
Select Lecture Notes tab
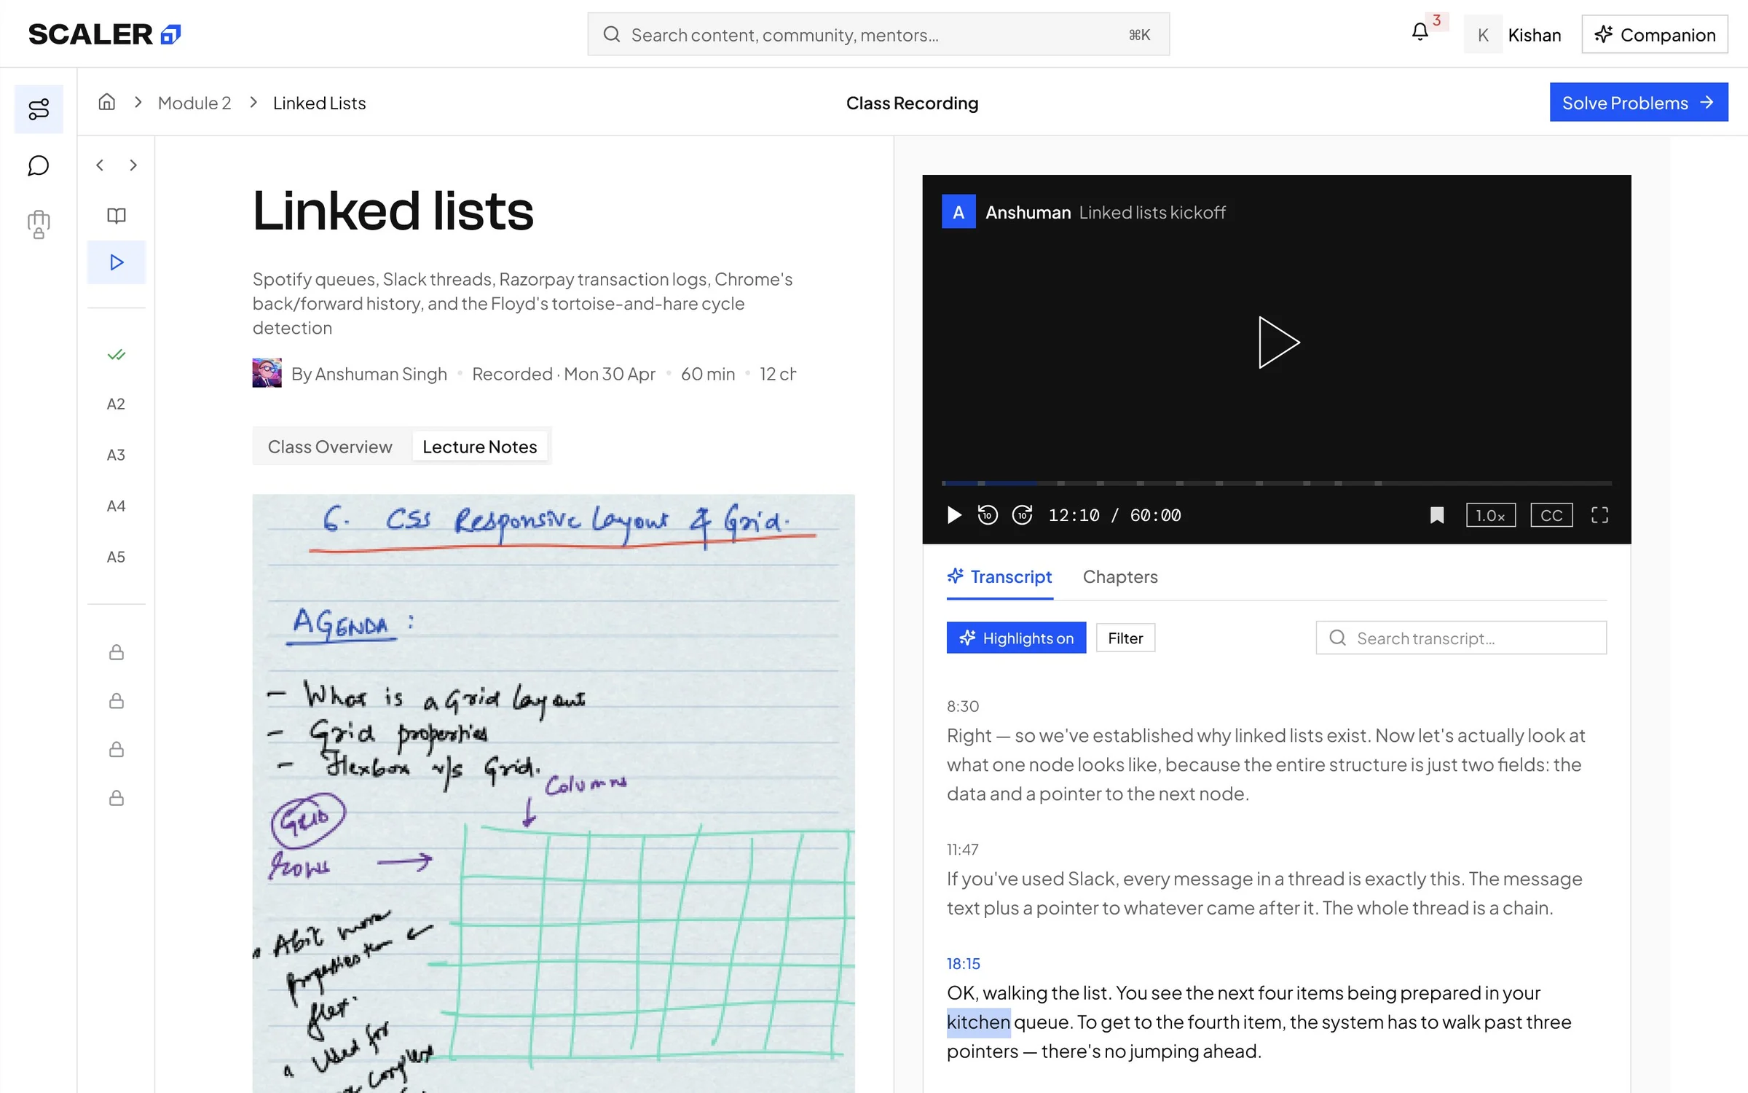coord(480,447)
